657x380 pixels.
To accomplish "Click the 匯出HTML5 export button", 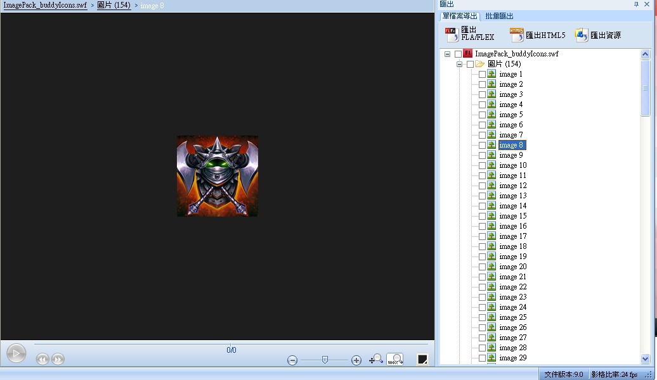I will tap(538, 35).
